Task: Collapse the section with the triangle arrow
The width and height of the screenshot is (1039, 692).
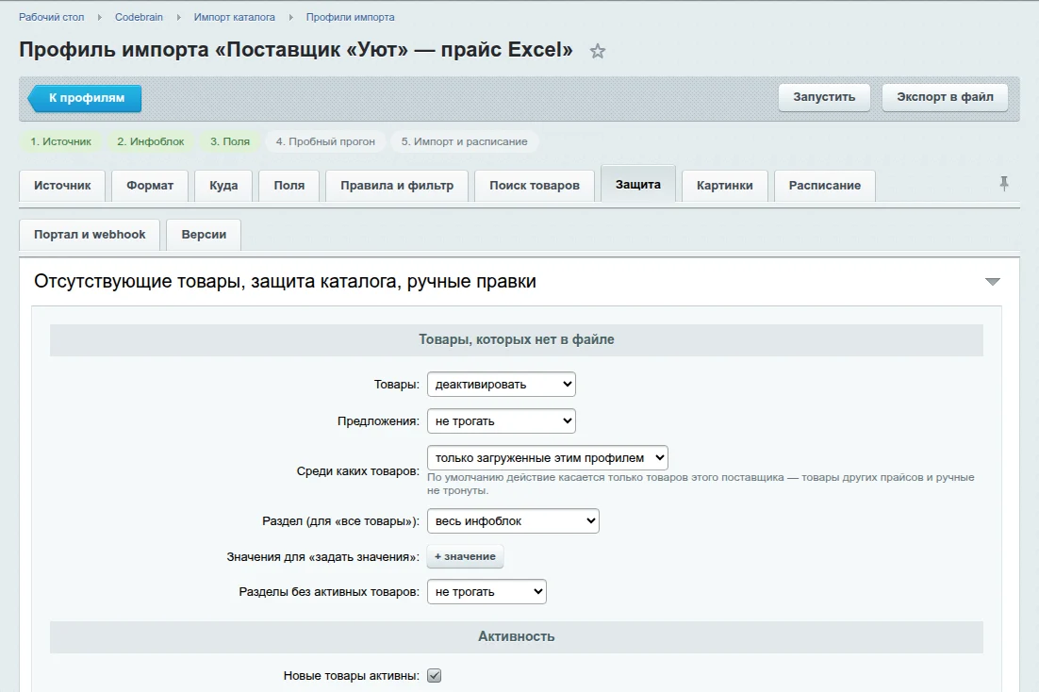Action: tap(992, 282)
